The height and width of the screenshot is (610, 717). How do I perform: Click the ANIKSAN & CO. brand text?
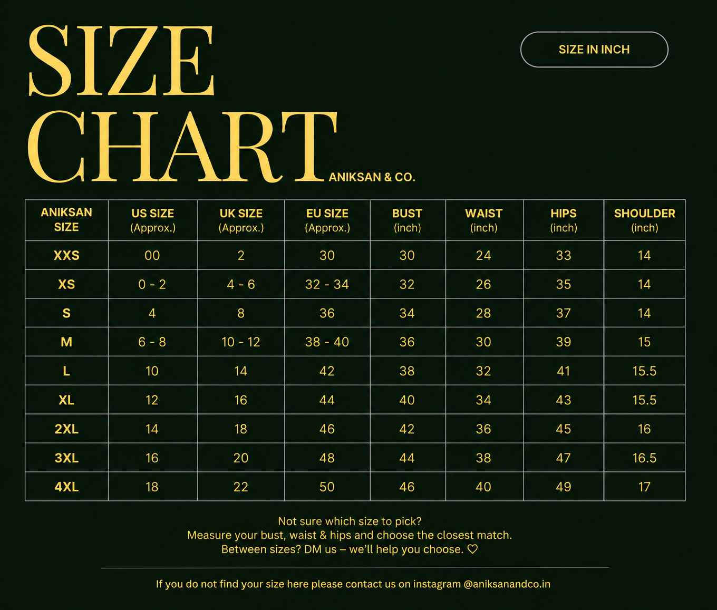(x=372, y=177)
